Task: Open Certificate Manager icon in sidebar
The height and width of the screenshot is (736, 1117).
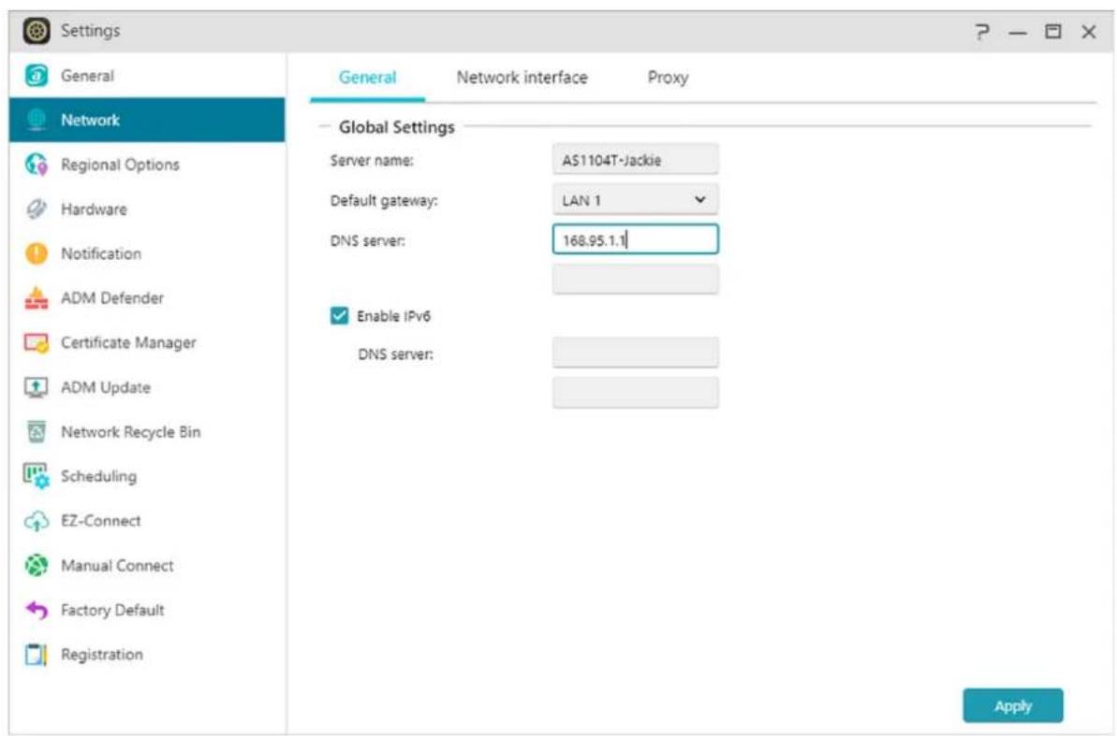Action: click(35, 343)
